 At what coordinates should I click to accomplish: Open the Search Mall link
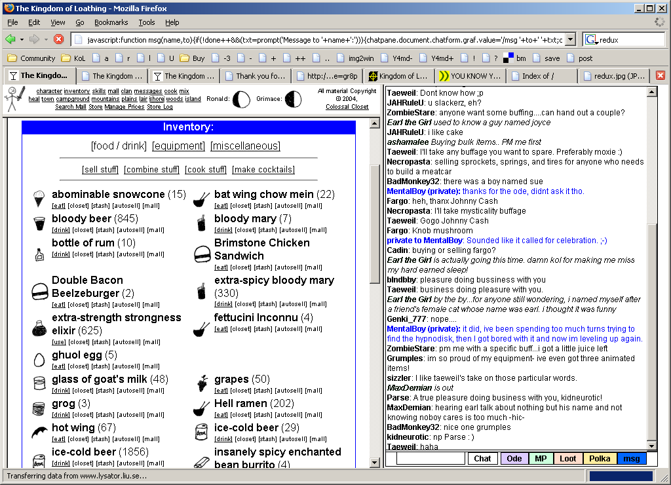click(71, 107)
